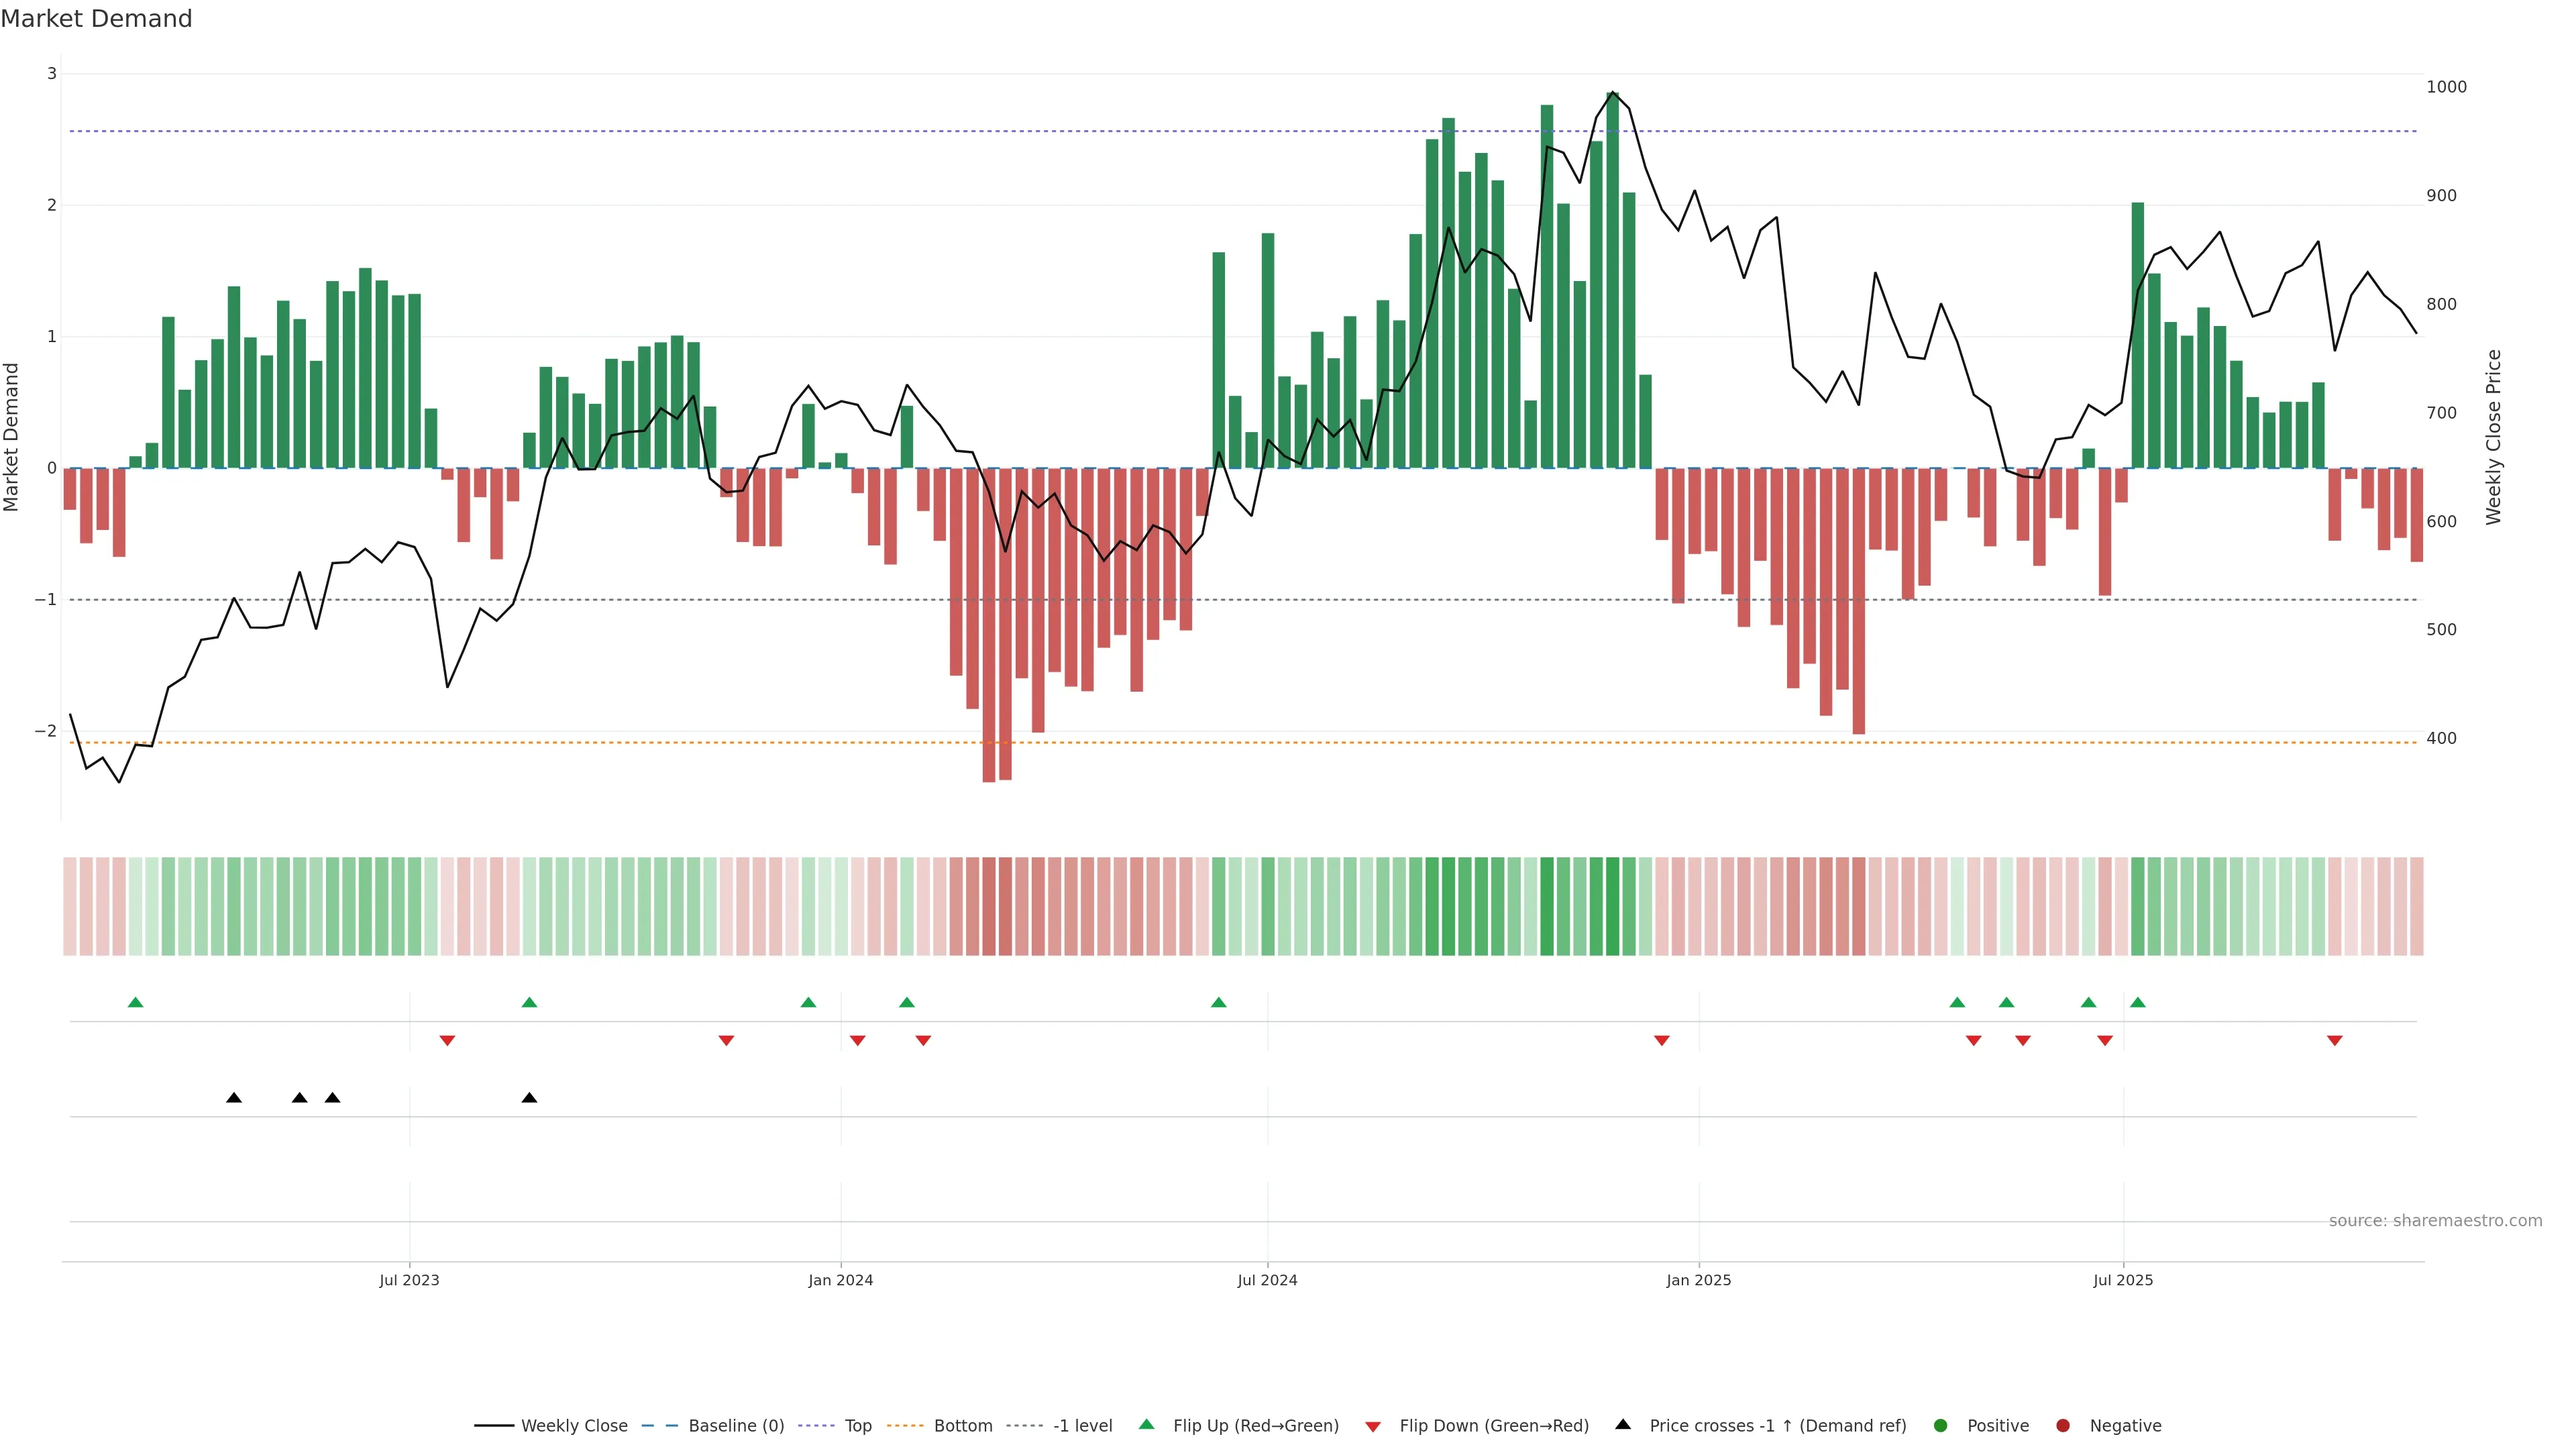Click the Market Demand chart title
The height and width of the screenshot is (1449, 2576).
click(96, 19)
